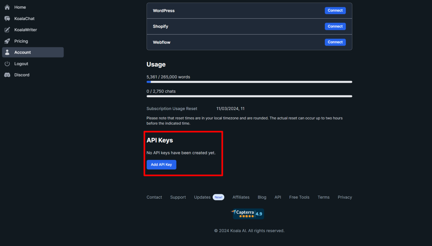Click the words usage progress bar

pyautogui.click(x=249, y=82)
